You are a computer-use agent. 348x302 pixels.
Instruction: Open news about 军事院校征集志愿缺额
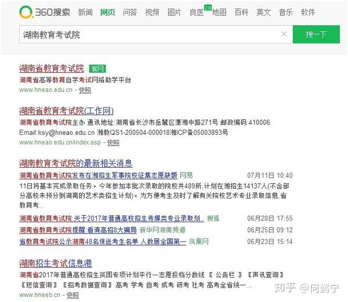[99, 175]
